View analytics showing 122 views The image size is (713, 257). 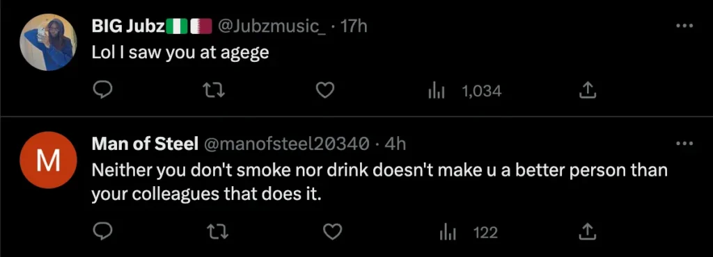tap(469, 233)
